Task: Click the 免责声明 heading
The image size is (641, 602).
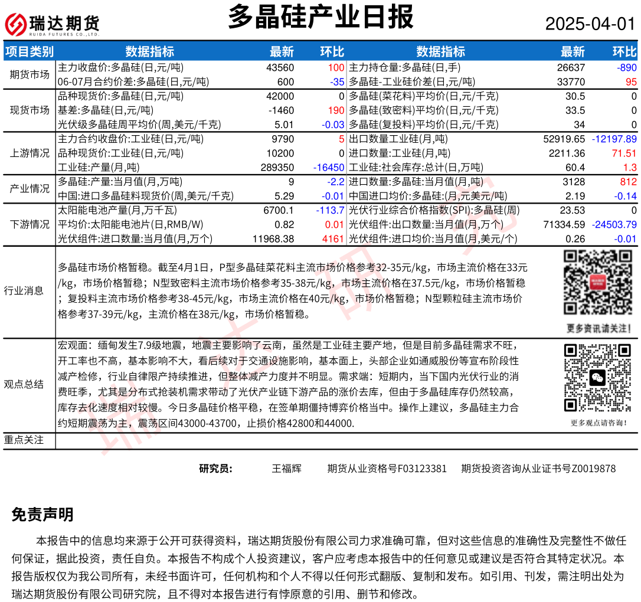Action: pyautogui.click(x=42, y=515)
